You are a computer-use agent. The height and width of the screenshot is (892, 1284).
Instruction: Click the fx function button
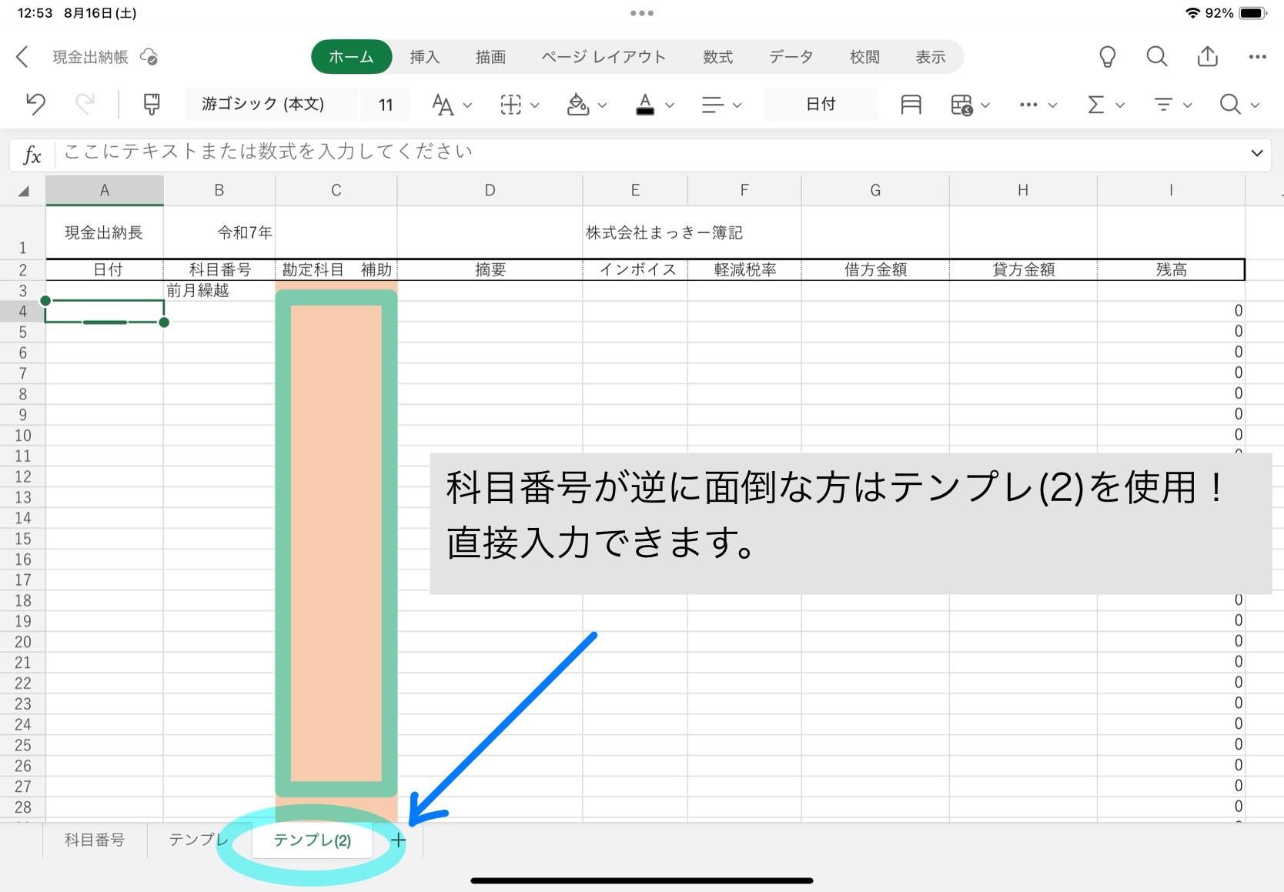click(x=32, y=155)
